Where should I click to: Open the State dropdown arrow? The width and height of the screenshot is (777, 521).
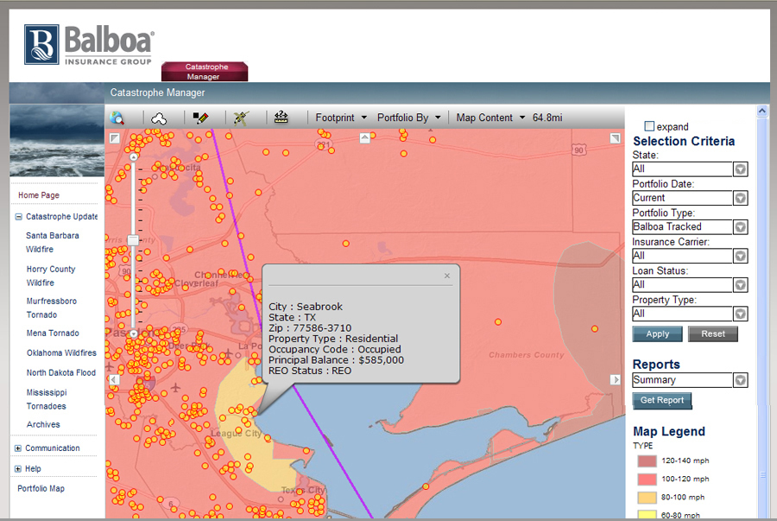point(741,169)
